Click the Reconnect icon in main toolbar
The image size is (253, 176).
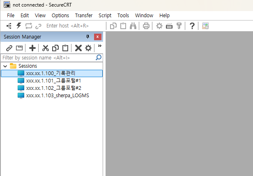[29, 26]
